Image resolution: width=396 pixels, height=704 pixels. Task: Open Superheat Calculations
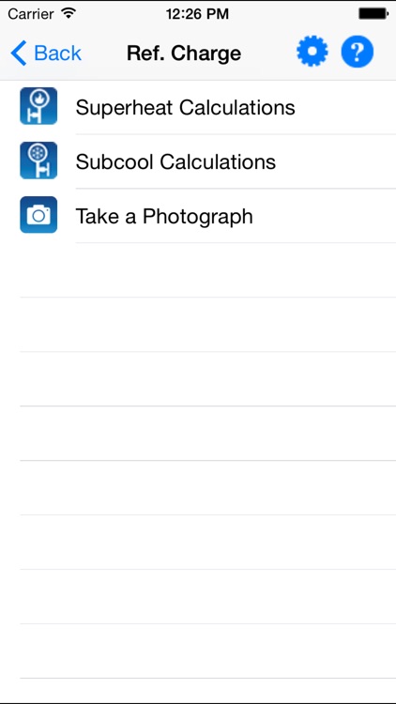198,107
